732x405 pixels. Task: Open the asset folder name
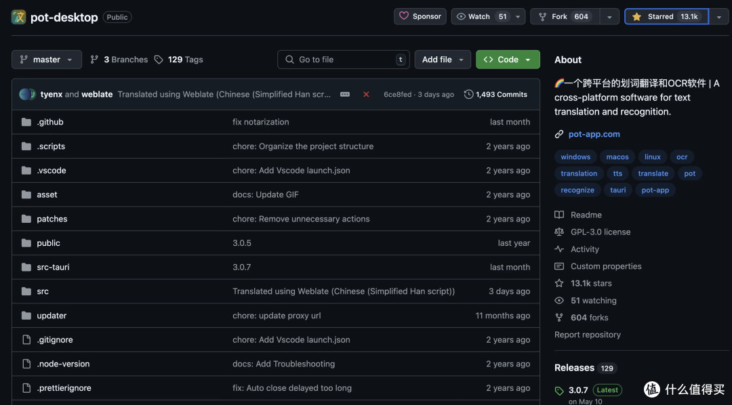tap(47, 194)
